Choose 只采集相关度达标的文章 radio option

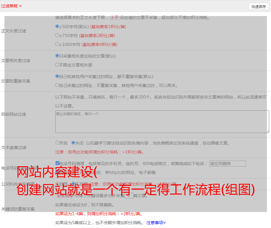(57, 56)
